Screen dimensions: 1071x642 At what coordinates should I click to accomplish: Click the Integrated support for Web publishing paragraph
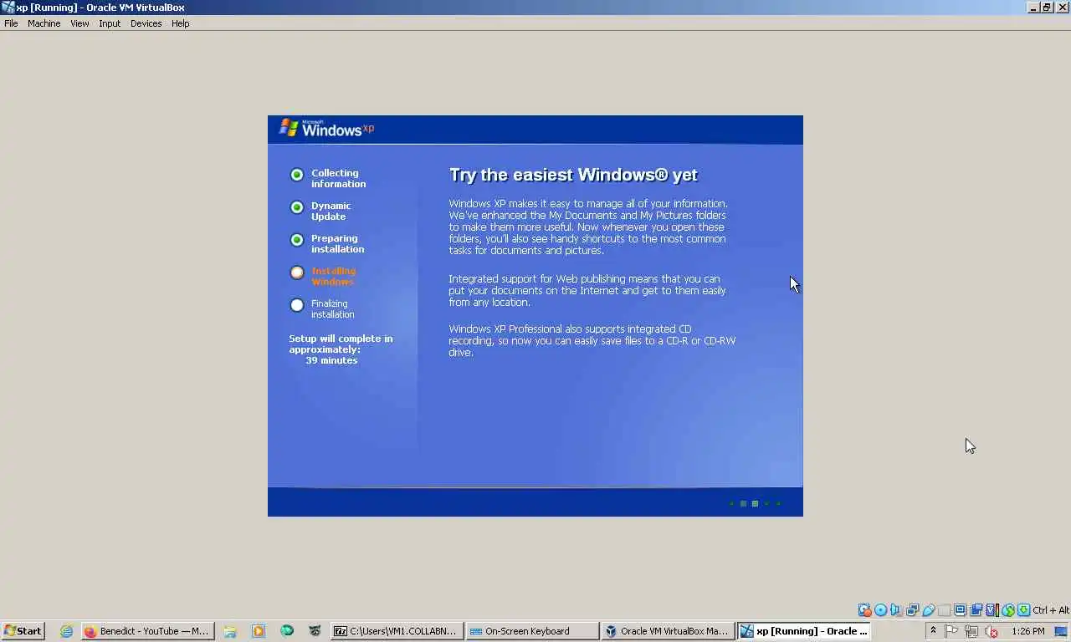pyautogui.click(x=587, y=290)
